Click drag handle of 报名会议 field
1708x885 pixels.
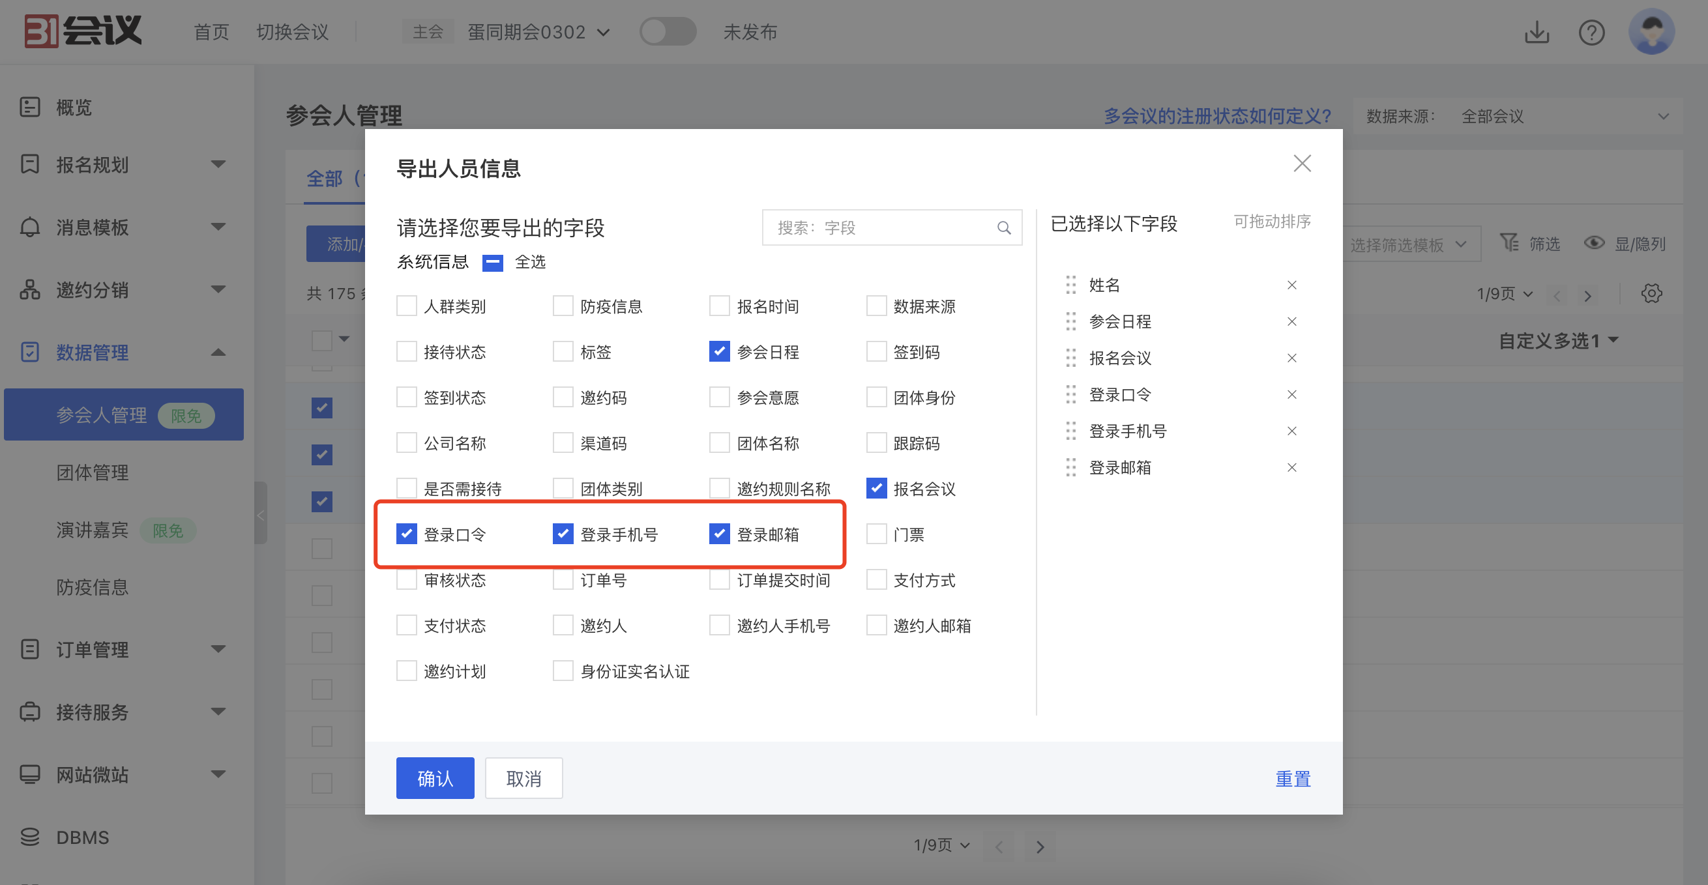(1070, 358)
